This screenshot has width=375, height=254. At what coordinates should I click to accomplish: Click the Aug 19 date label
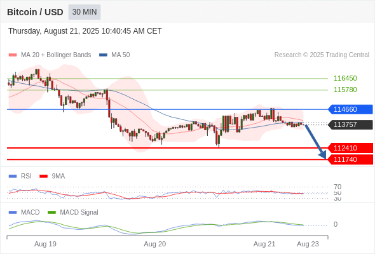tap(45, 244)
